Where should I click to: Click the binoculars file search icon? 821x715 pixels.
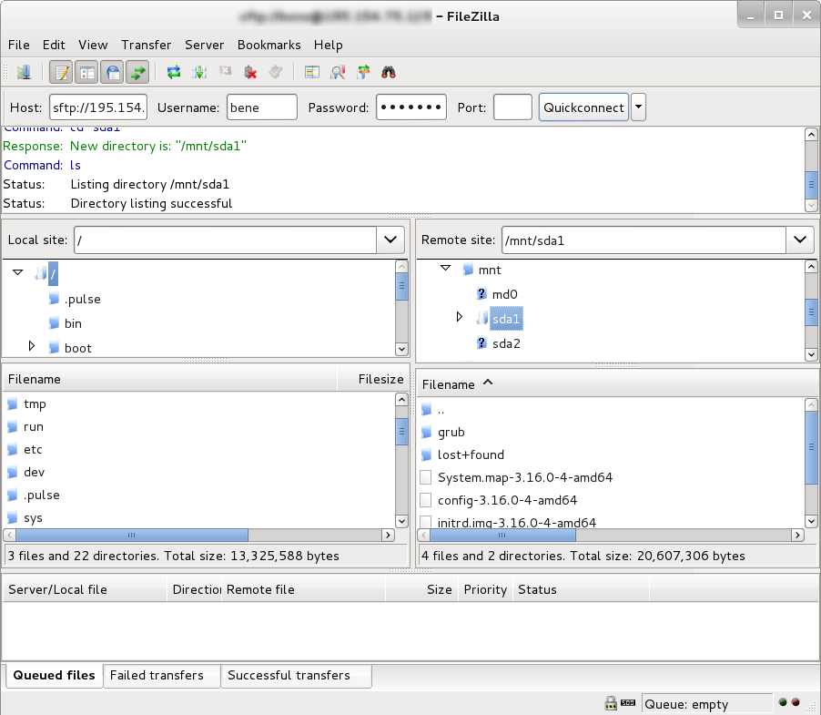pos(389,72)
